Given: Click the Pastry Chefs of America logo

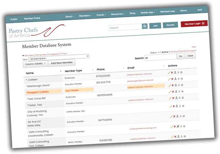Looking at the screenshot, I should 37,31.
